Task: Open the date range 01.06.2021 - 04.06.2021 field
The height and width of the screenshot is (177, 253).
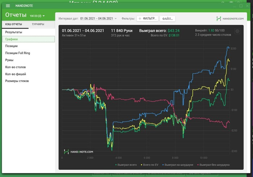Action: click(x=97, y=18)
